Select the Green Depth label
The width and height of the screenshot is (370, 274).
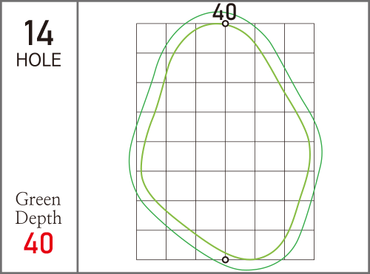[x=38, y=208]
